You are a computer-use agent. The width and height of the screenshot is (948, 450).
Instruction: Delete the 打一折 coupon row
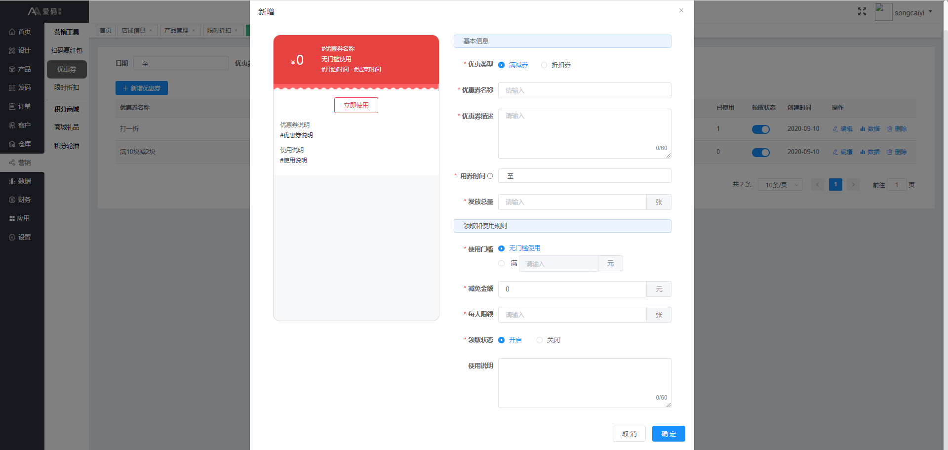(x=897, y=129)
